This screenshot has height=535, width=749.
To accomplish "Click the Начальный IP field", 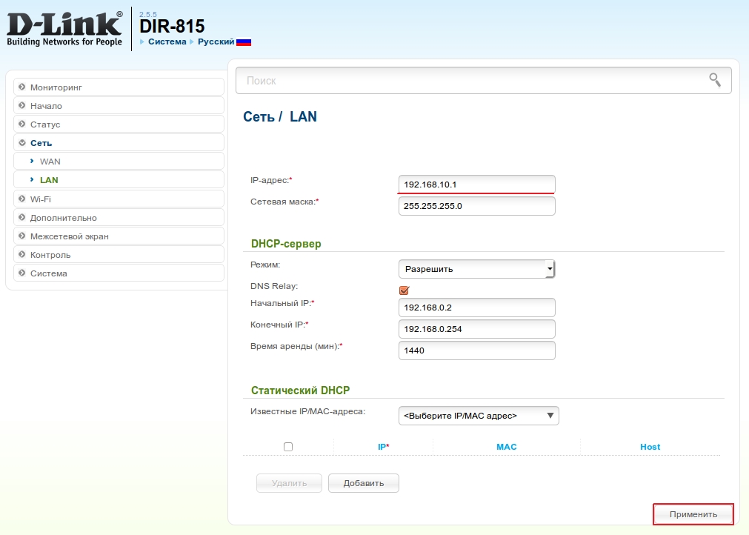I will click(476, 307).
